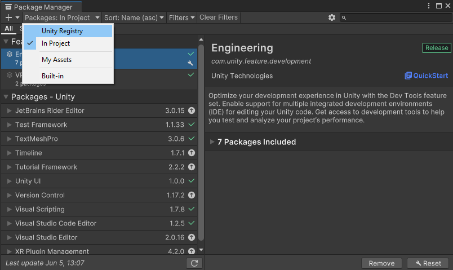Click update arrow icon for JetBrains Rider Editor
Screen dimensions: 453x270
pyautogui.click(x=192, y=110)
